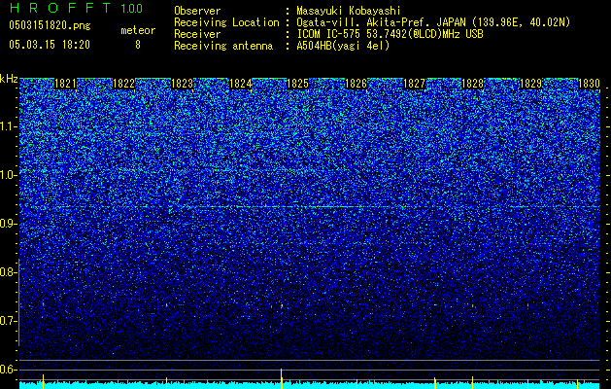Viewport: 611px width, 389px height.
Task: Click the meteor count value 8
Action: point(138,45)
